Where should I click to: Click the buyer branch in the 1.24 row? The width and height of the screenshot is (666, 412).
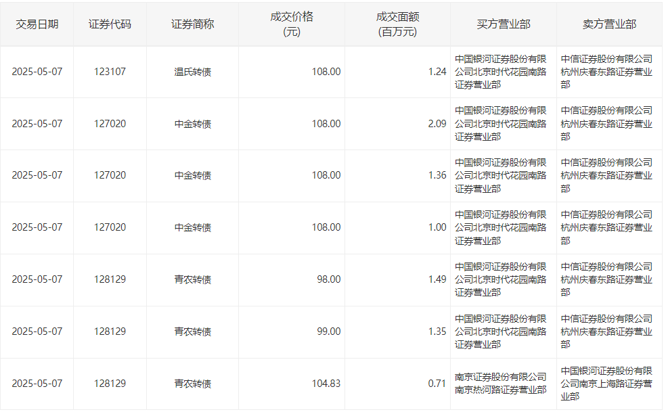click(501, 72)
